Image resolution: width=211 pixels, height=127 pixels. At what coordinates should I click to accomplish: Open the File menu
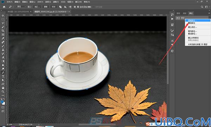coord(9,2)
